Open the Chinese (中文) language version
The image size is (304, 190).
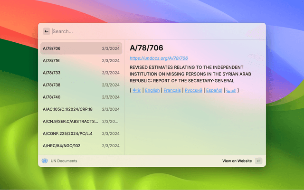click(137, 90)
